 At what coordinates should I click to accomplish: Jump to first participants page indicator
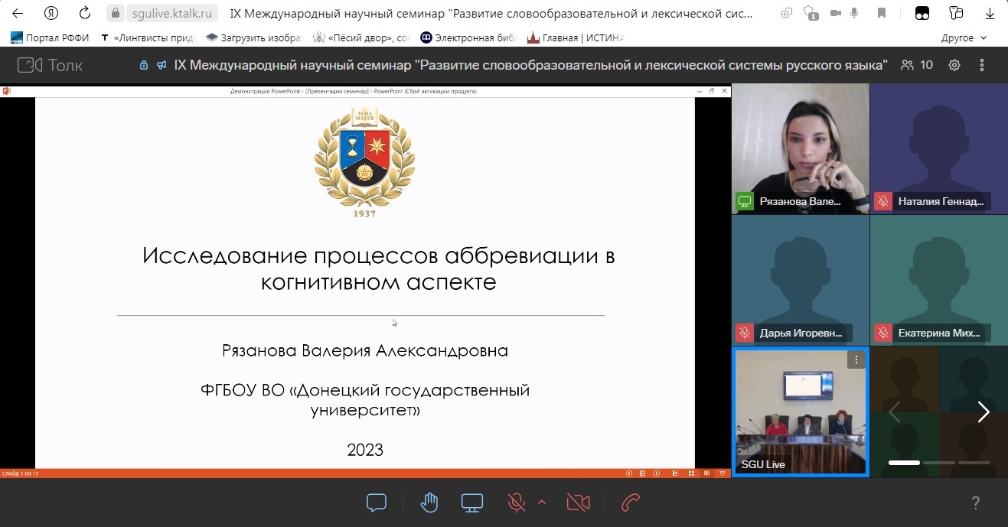point(904,463)
